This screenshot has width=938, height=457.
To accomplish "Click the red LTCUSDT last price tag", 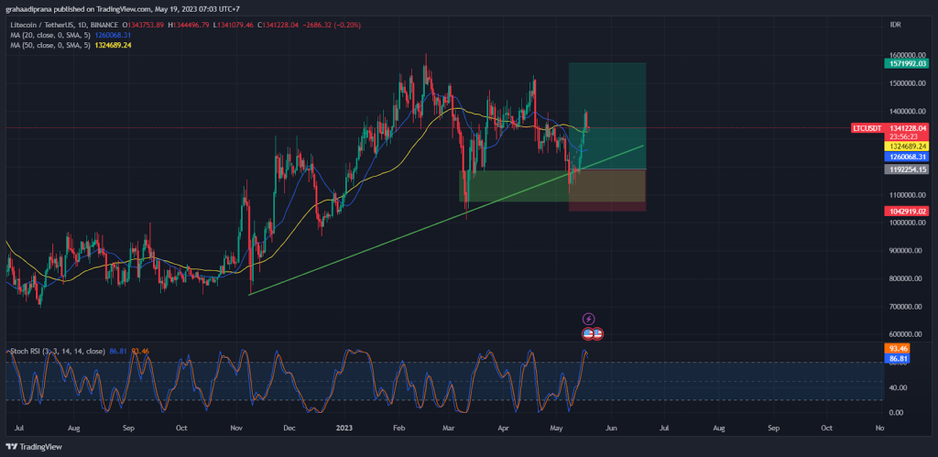I will pos(889,128).
